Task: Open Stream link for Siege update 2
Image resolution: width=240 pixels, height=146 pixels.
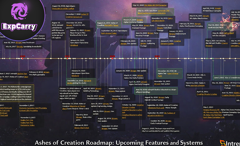Action: [115, 99]
